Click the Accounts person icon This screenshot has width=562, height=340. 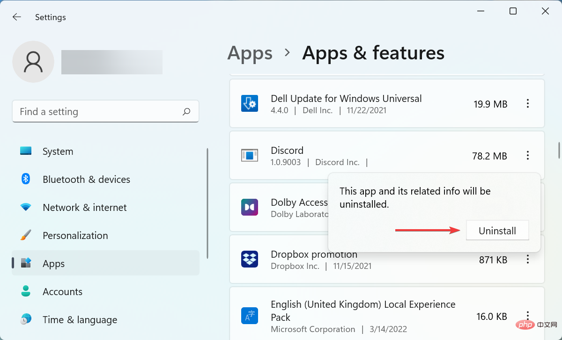coord(26,291)
